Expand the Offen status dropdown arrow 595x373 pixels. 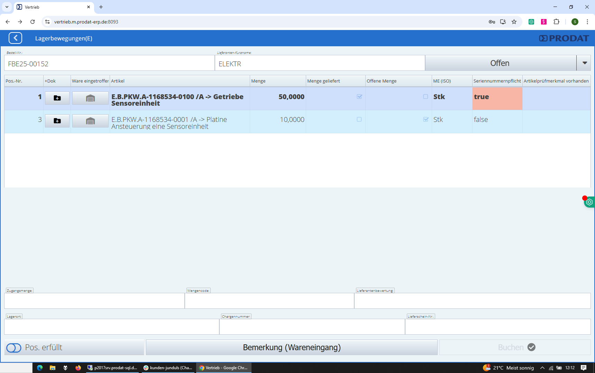point(585,63)
